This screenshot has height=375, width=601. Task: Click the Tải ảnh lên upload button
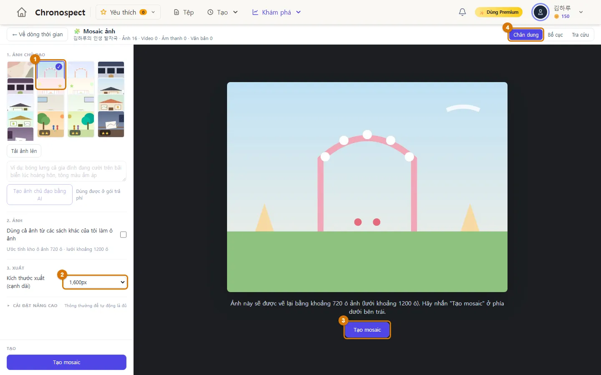tap(24, 151)
